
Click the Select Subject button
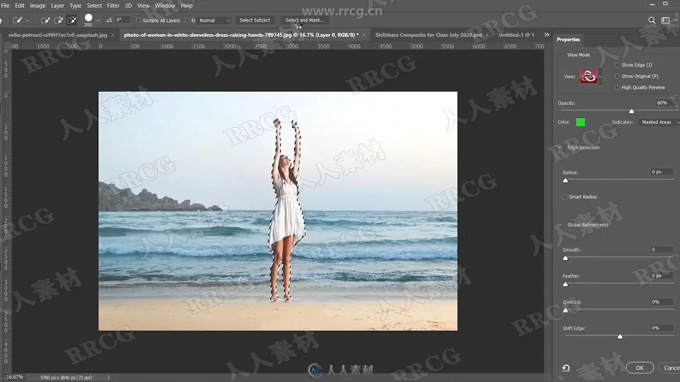pos(254,20)
